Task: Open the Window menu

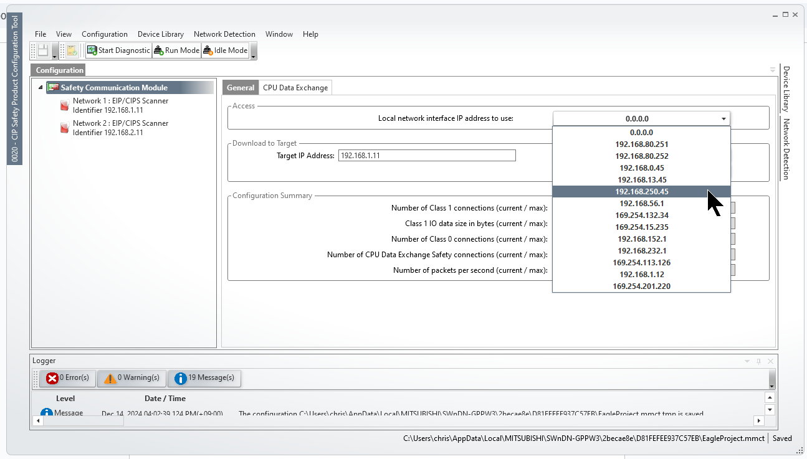Action: point(279,34)
